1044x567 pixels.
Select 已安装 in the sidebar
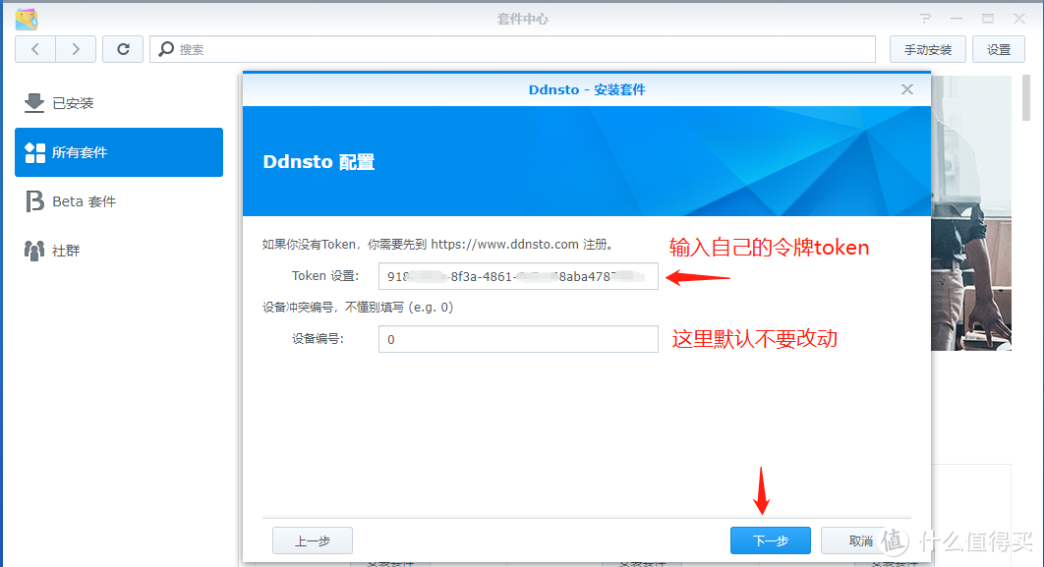tap(119, 103)
